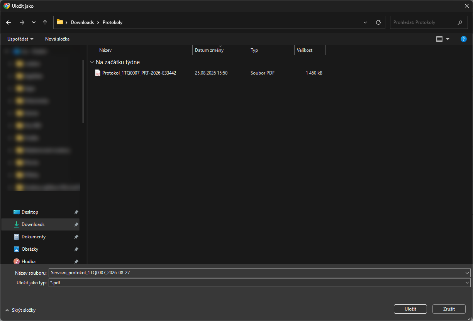Click the Downloads arrow icon in the sidebar
Screen dimensions: 473x321
(x=17, y=224)
